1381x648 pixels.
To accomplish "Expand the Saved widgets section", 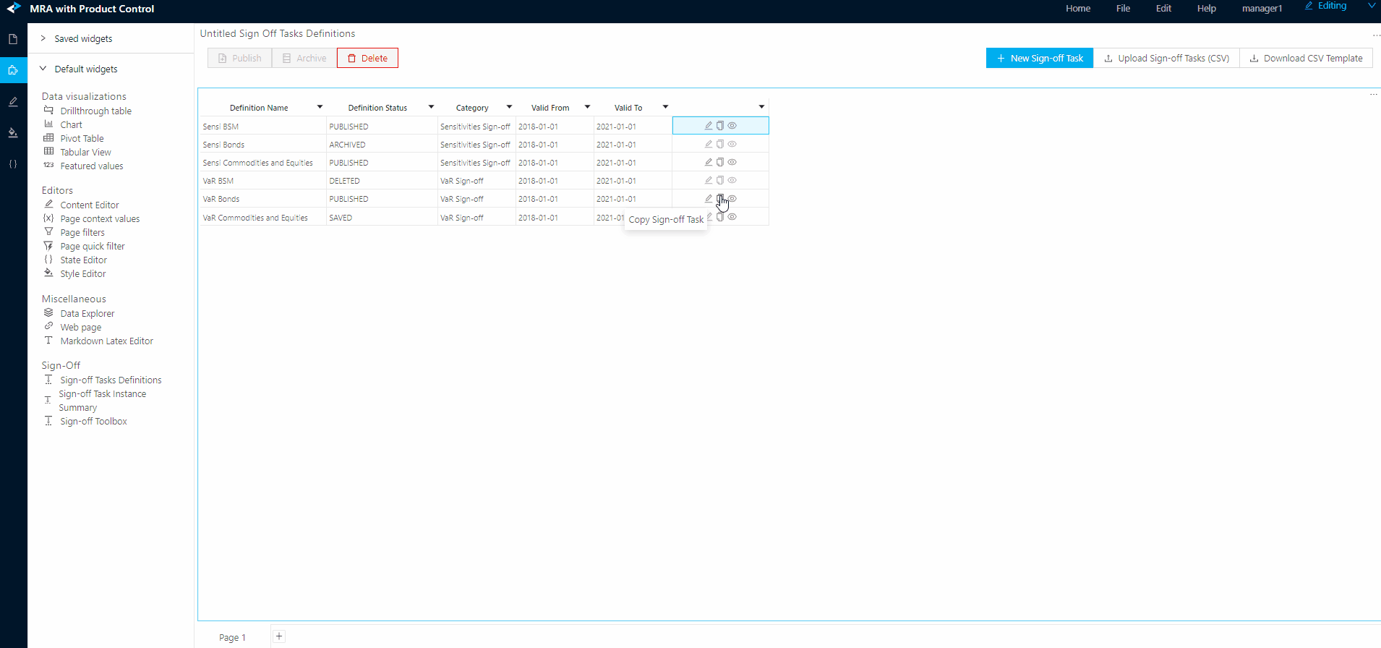I will point(43,38).
